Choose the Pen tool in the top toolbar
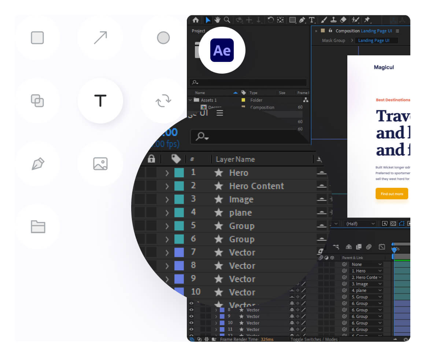The width and height of the screenshot is (425, 356). tap(302, 20)
